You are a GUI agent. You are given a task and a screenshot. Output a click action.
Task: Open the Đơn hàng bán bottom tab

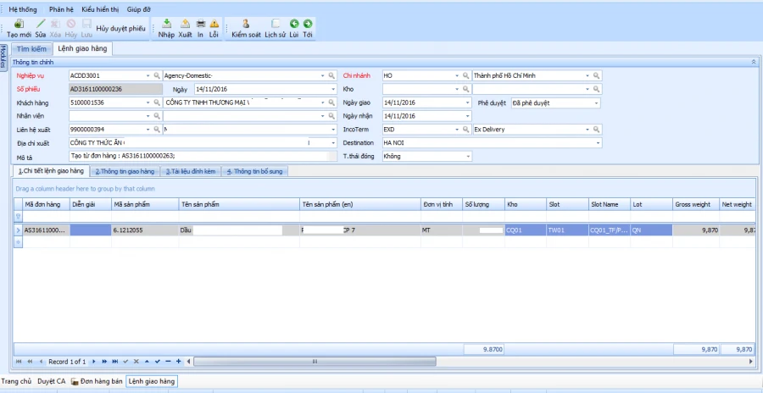coord(97,381)
